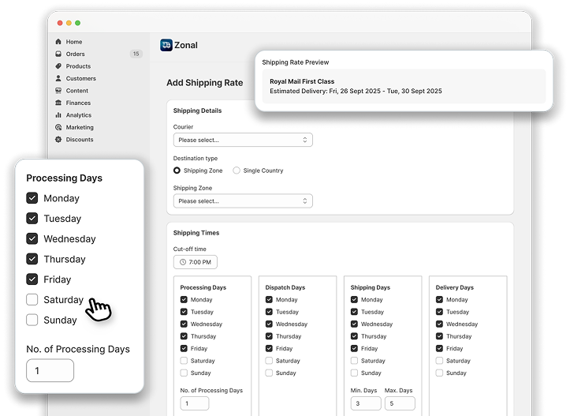Screen dimensions: 570x416
Task: Open the Home menu item
Action: tap(74, 42)
